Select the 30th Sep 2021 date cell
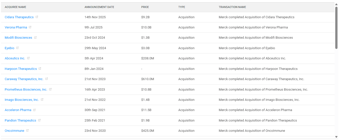Viewport: 340px width, 140px height. point(95,110)
